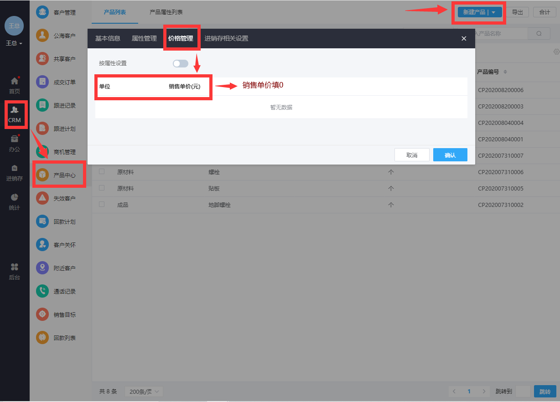Toggle the 按属性设置 switch
The width and height of the screenshot is (560, 402).
181,63
